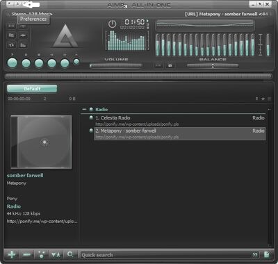
Task: Click the minus icon to remove tracks
Action: coord(27,255)
